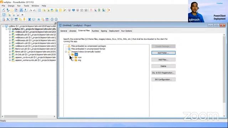
Task: Expand the wellplus.pbl library node
Action: click(10, 32)
